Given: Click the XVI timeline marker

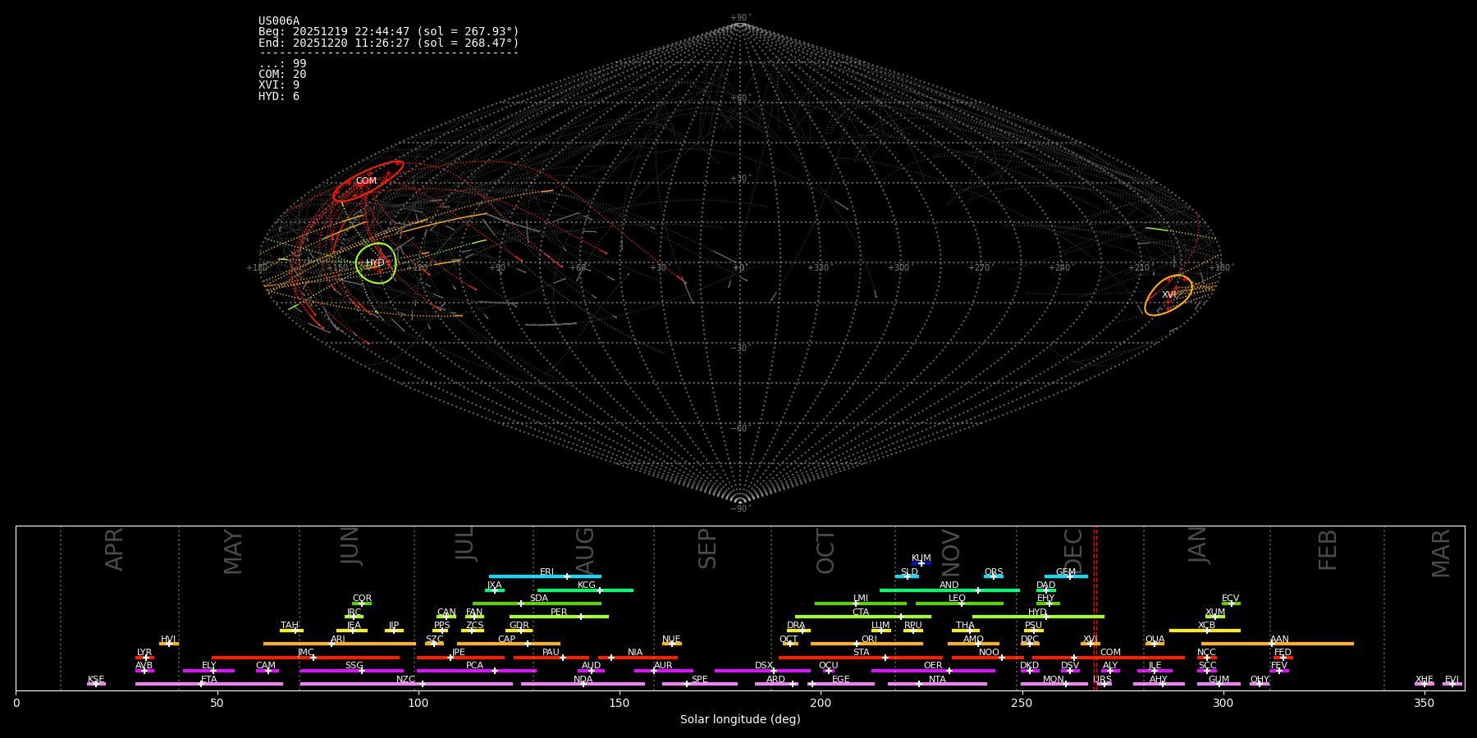Looking at the screenshot, I should click(1090, 644).
